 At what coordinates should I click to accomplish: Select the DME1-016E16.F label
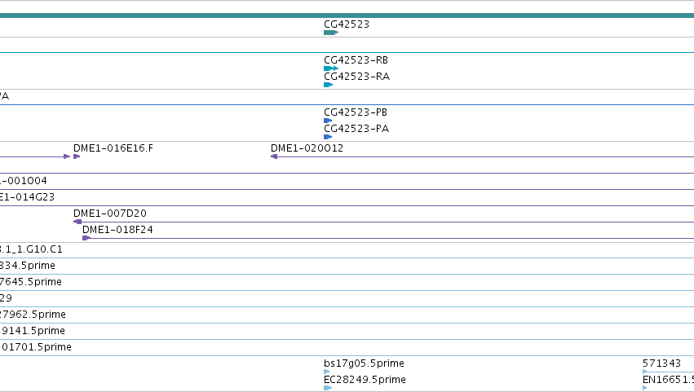[x=113, y=148]
